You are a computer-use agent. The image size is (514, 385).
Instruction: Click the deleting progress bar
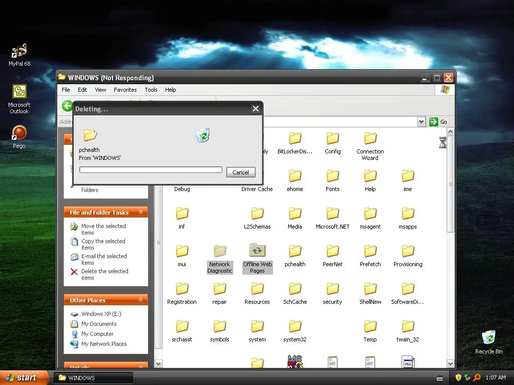coord(151,169)
